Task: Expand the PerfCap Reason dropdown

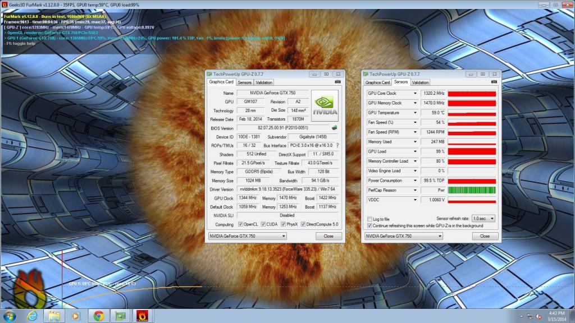Action: coord(415,190)
